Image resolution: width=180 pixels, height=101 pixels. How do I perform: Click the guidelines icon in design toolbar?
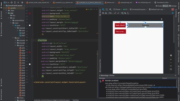tap(128, 13)
